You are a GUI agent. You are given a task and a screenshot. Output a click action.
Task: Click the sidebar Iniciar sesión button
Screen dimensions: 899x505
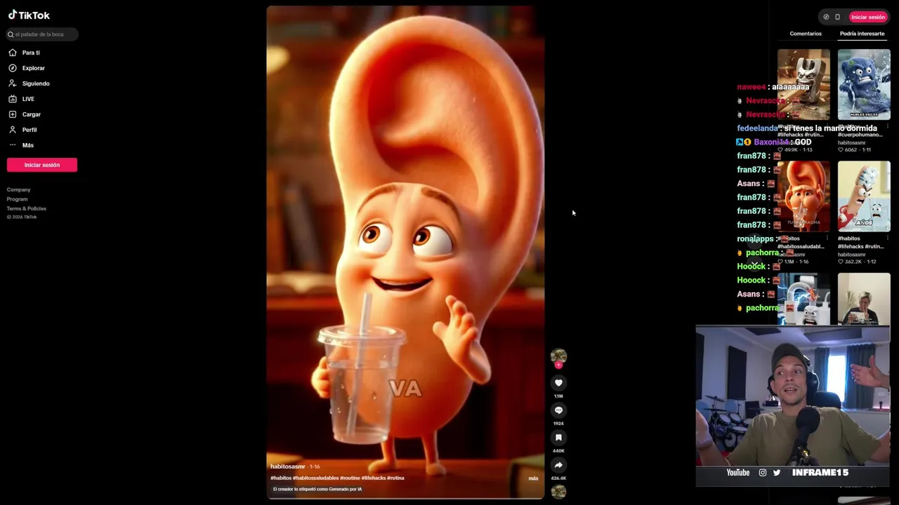point(42,165)
